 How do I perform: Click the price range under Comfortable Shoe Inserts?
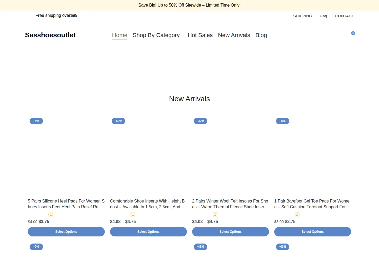[123, 222]
